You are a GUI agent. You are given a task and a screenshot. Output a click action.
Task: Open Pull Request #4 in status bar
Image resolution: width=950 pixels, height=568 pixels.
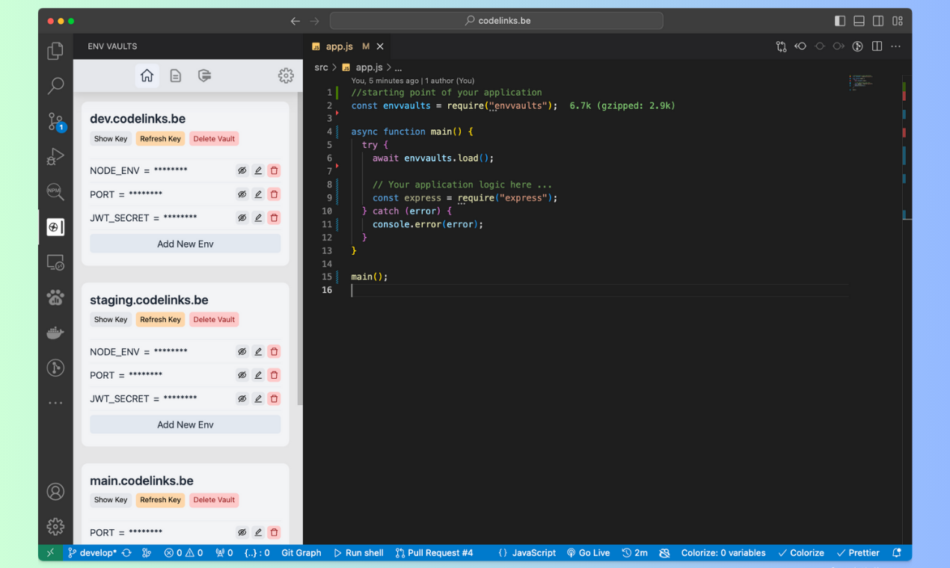click(x=434, y=553)
